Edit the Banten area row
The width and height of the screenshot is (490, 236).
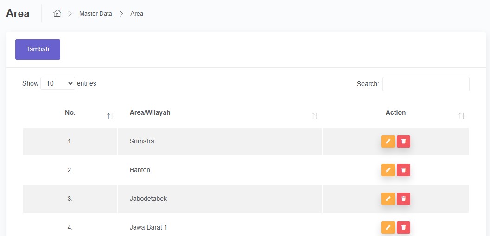[388, 170]
